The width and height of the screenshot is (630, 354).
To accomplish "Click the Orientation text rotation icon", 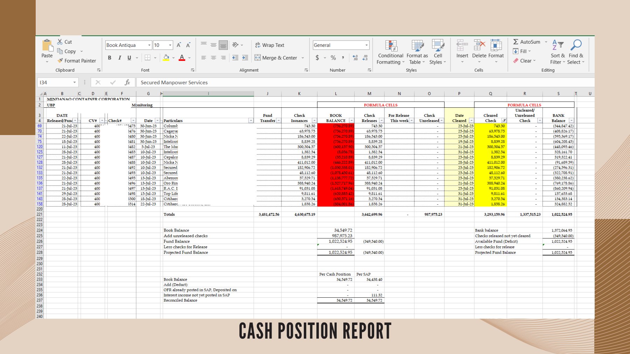I will point(236,45).
